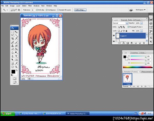
Task: Toggle Propagate Frame 1 checkbox
Action: click(128, 27)
